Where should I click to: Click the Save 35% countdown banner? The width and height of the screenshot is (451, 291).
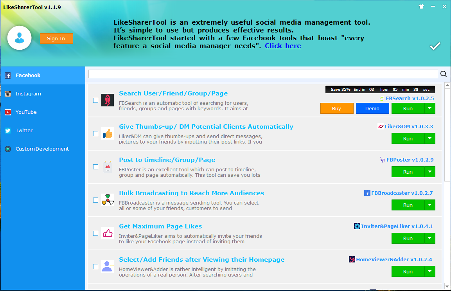click(x=380, y=90)
